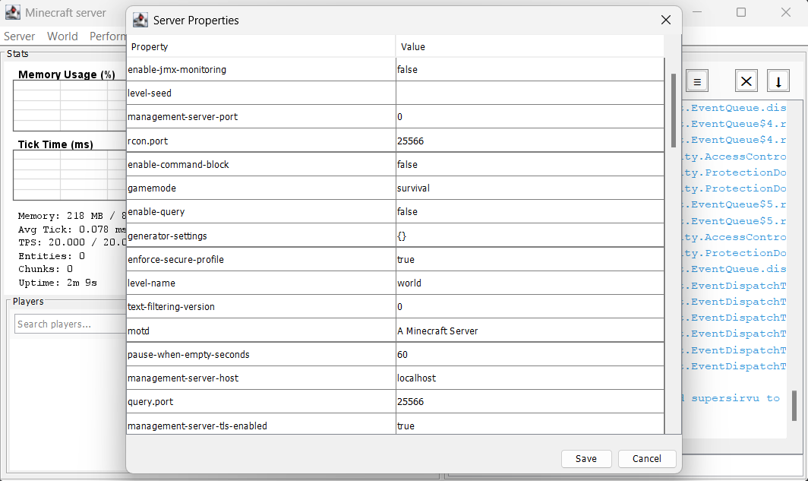Click the console line containing supersirvu
This screenshot has width=808, height=481.
click(732, 398)
